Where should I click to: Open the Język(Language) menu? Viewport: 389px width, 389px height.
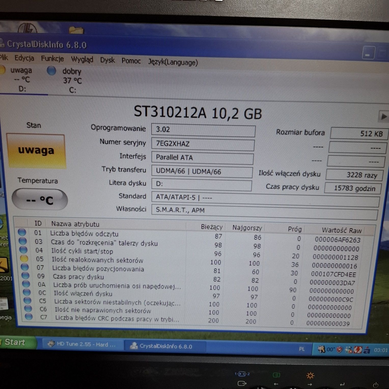click(x=173, y=62)
